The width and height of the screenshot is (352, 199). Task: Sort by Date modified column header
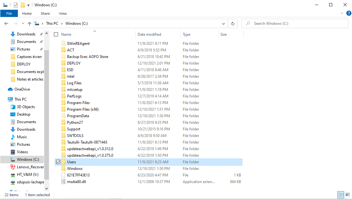pyautogui.click(x=150, y=34)
